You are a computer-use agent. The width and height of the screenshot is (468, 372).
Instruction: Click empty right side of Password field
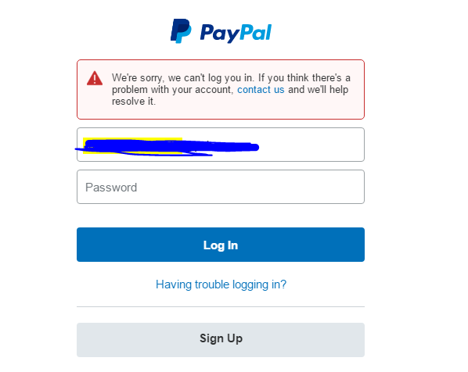click(250, 187)
